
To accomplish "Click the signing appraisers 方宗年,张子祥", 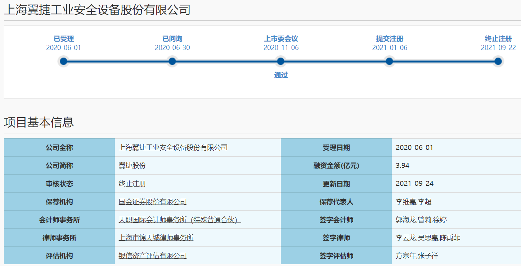I will coord(417,256).
